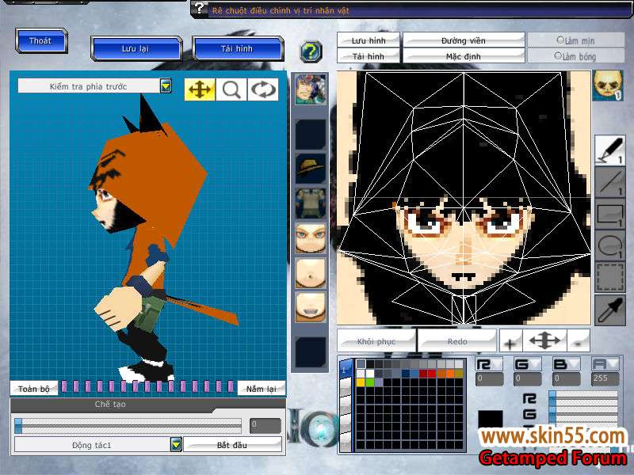The image size is (634, 475).
Task: Select the magnifier zoom tool in preview
Action: point(231,89)
